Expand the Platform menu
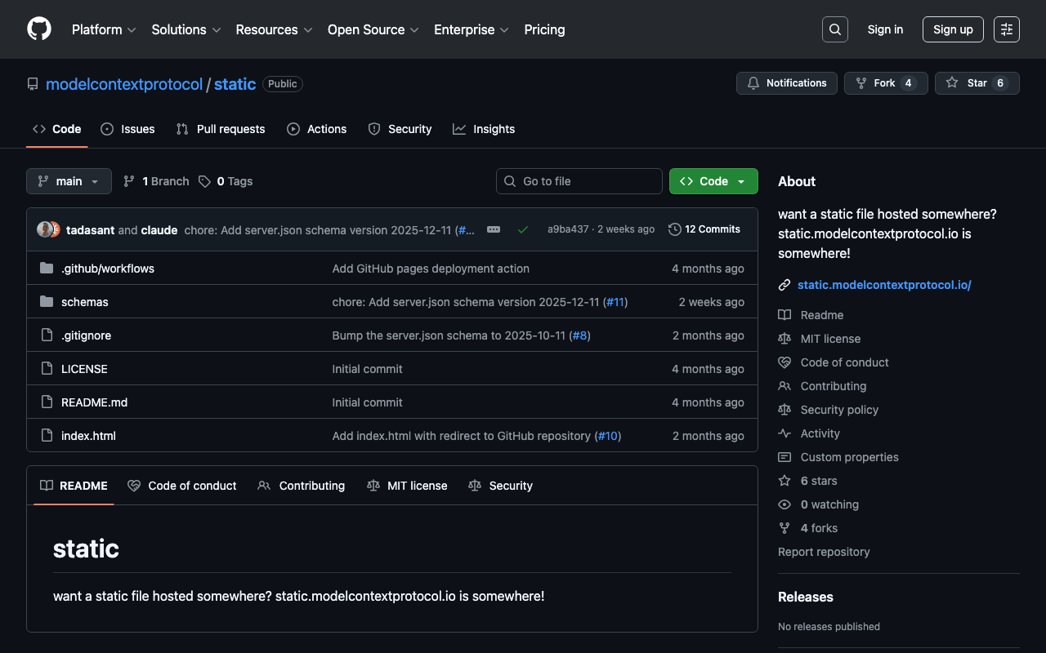The image size is (1046, 653). pos(104,29)
